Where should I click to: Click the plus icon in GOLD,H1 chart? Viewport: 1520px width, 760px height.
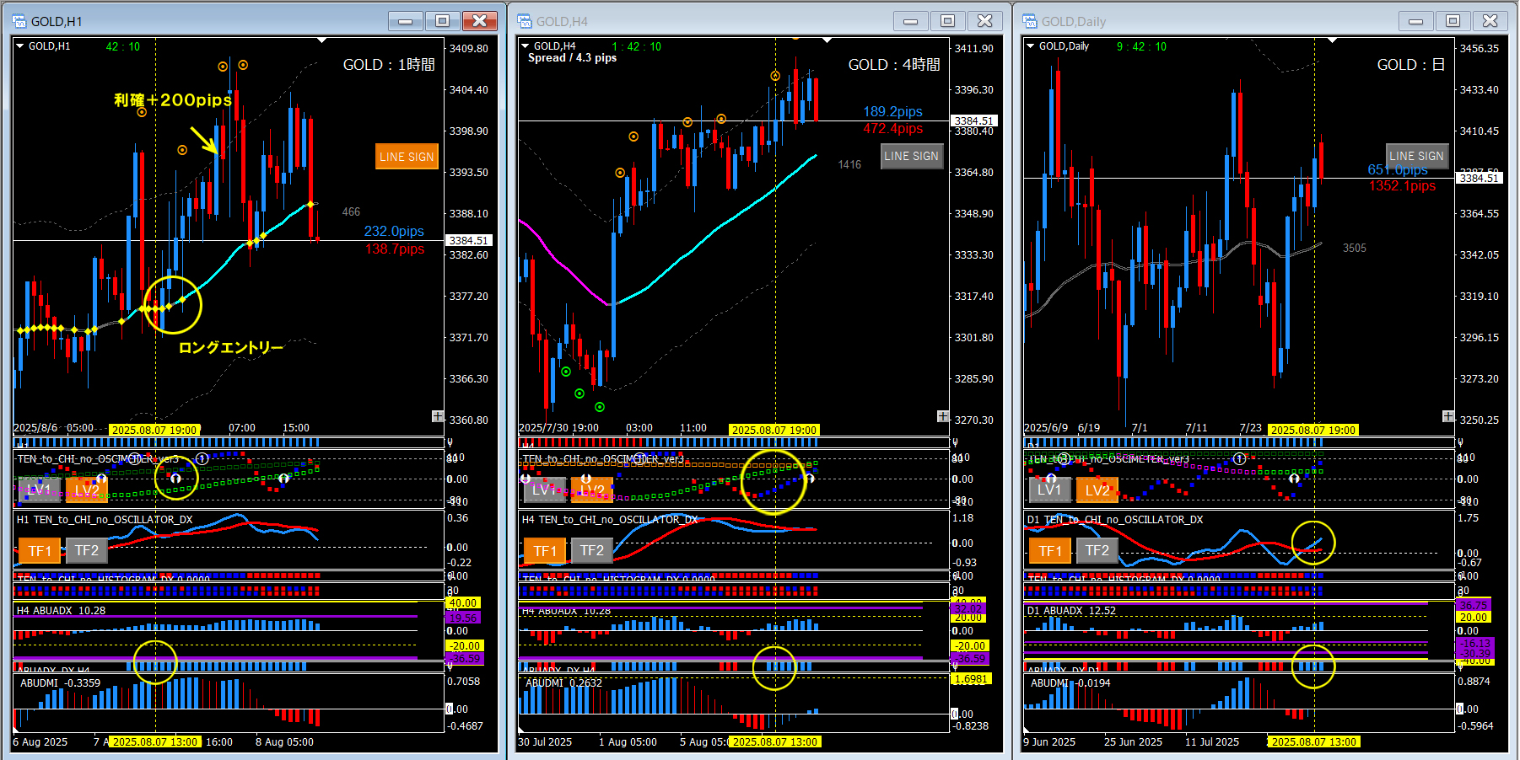tap(438, 416)
